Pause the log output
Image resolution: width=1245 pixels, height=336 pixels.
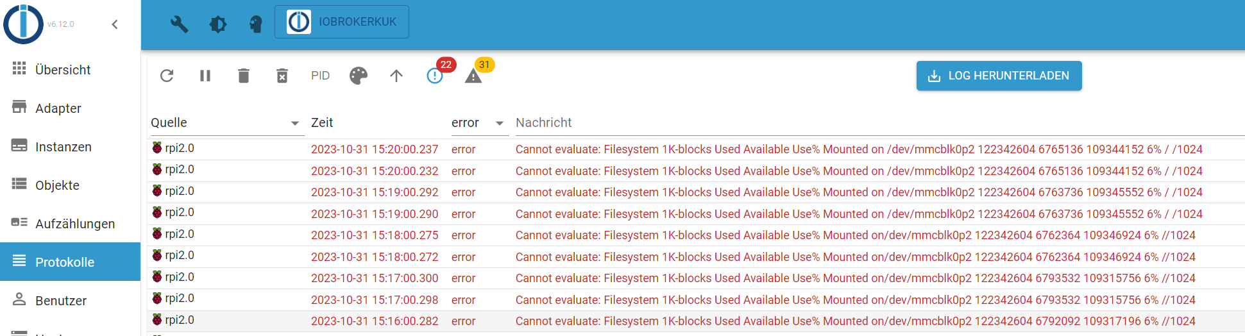pos(205,76)
